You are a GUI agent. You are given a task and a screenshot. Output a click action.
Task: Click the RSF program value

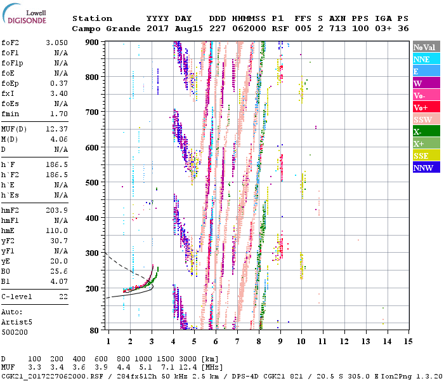click(x=280, y=29)
